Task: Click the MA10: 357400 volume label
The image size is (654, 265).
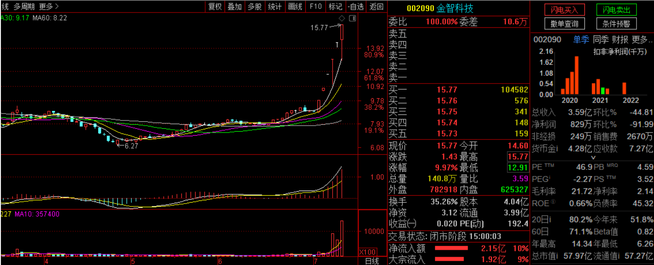Action: pyautogui.click(x=36, y=214)
